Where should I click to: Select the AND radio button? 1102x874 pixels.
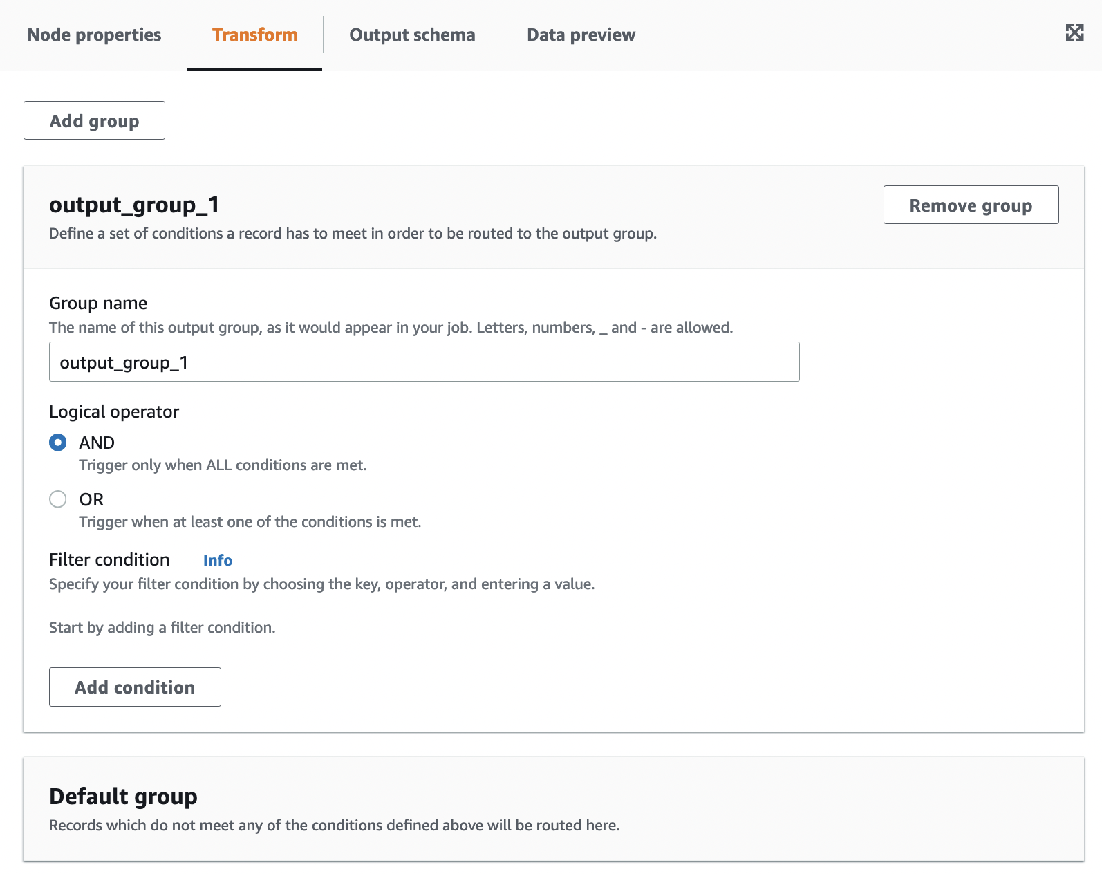(58, 443)
